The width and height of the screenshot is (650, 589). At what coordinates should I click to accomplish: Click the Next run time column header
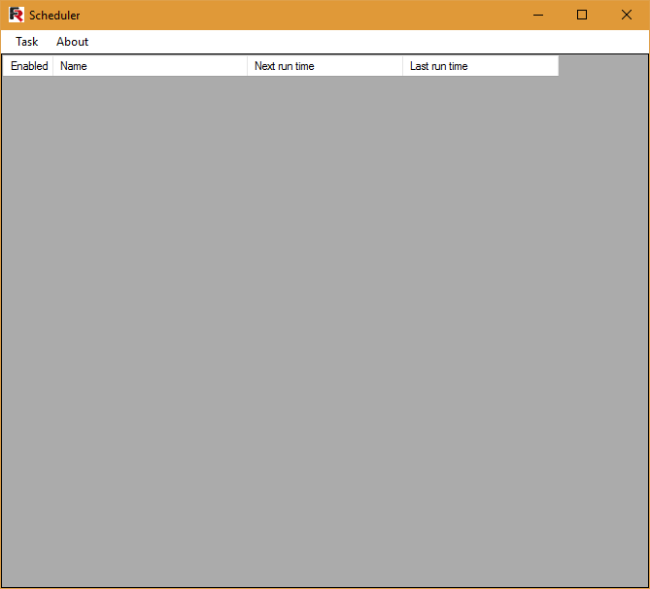[325, 66]
